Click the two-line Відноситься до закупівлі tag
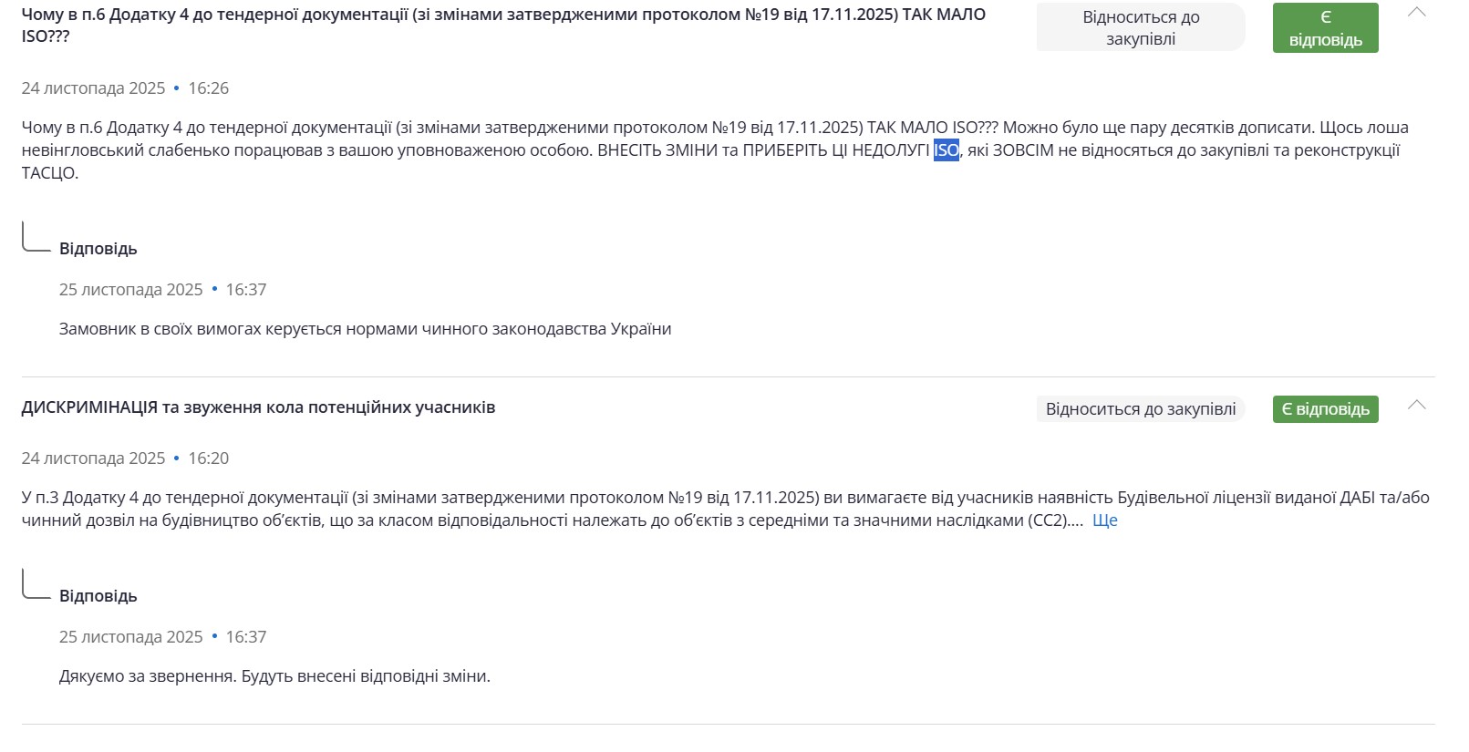This screenshot has width=1469, height=752. point(1140,28)
